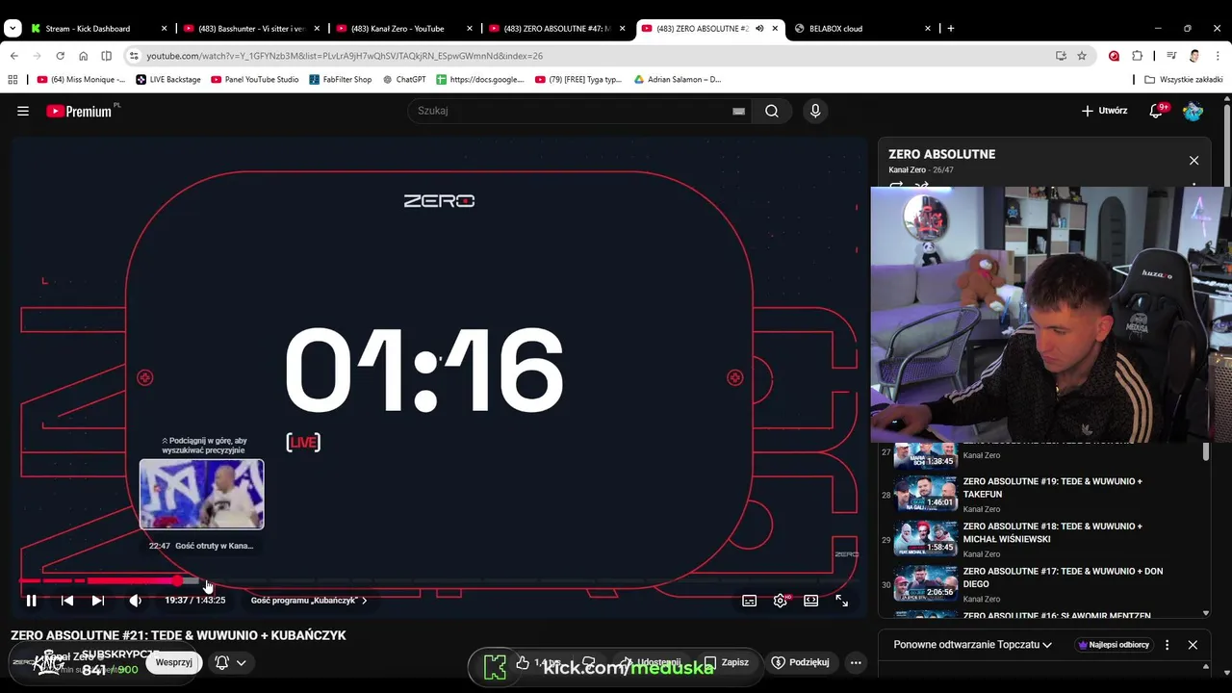Screen dimensions: 1232x693
Task: Skip to the next playlist video
Action: point(98,601)
